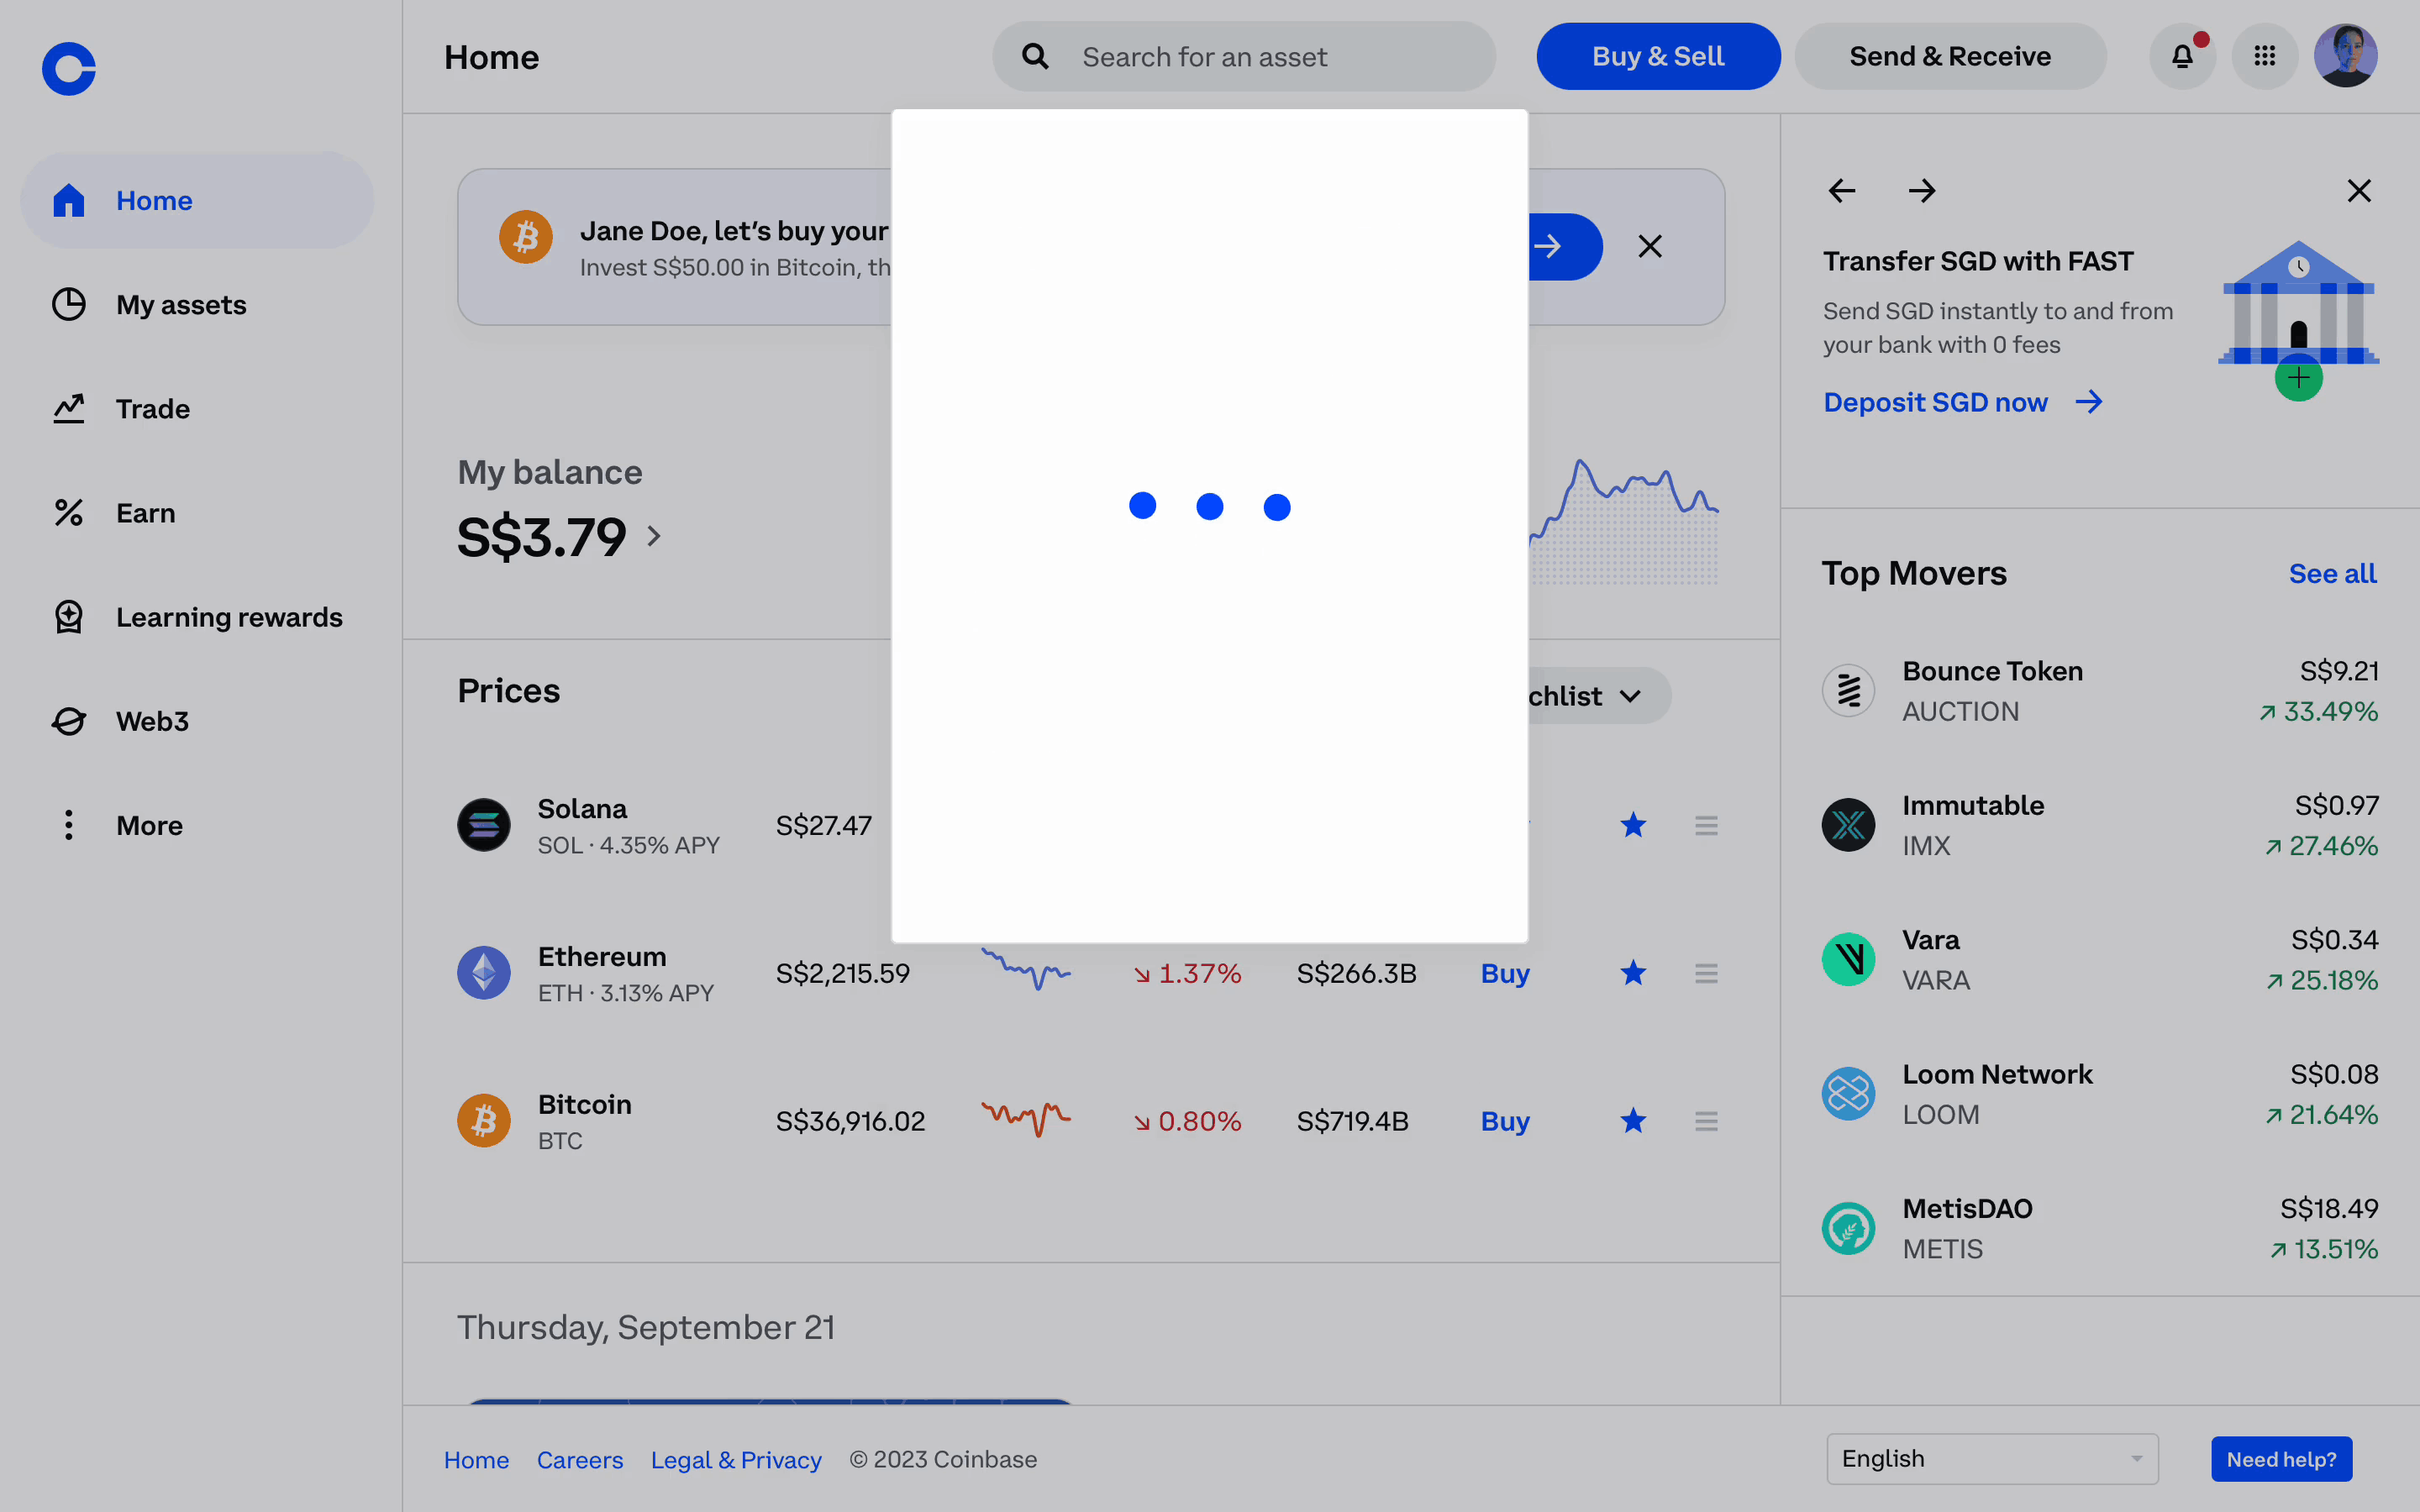Image resolution: width=2420 pixels, height=1512 pixels.
Task: Dismiss the Transfer SGD promo panel
Action: click(2359, 191)
